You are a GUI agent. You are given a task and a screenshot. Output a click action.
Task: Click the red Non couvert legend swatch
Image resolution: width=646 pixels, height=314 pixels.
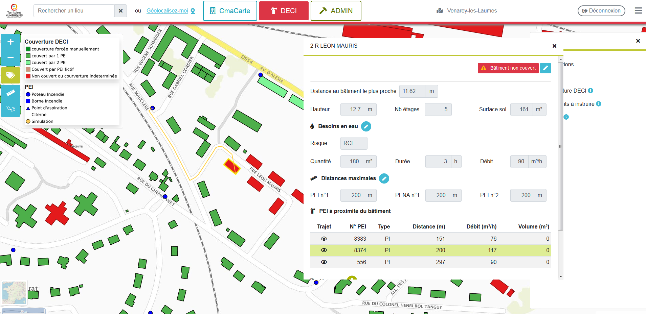28,76
